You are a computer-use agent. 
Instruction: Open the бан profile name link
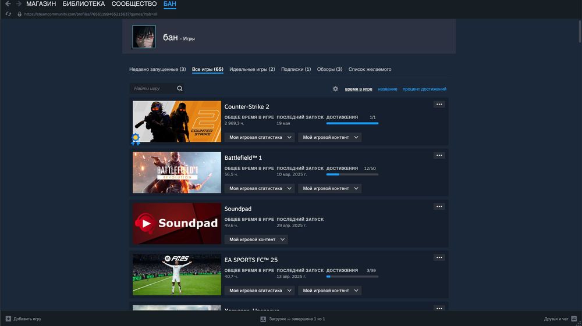point(170,37)
